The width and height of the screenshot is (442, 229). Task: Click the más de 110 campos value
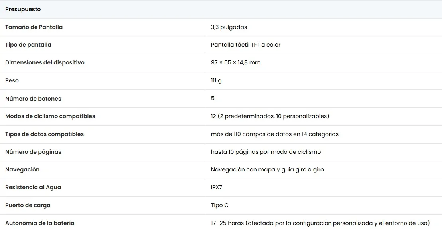point(275,134)
